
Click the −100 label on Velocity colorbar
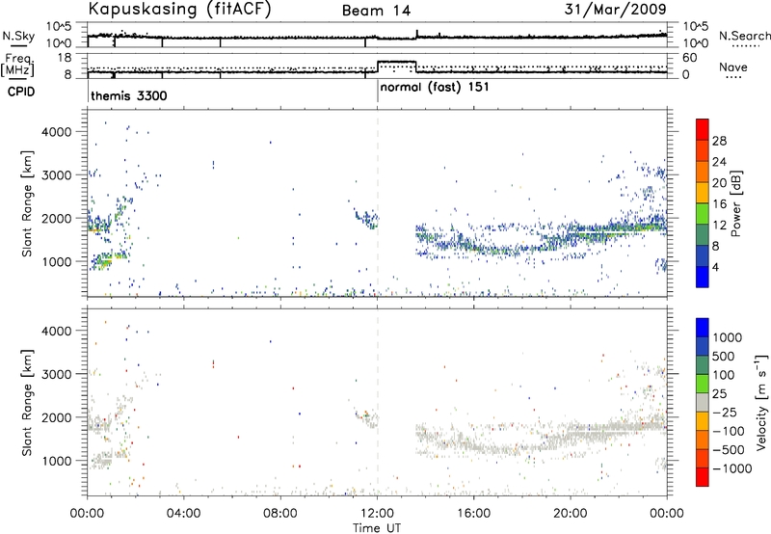pyautogui.click(x=729, y=431)
